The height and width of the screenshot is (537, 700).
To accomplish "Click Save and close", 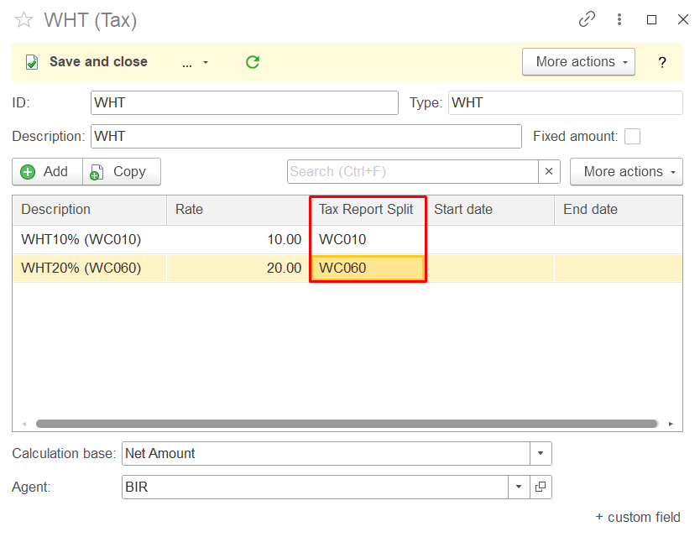I will [86, 62].
